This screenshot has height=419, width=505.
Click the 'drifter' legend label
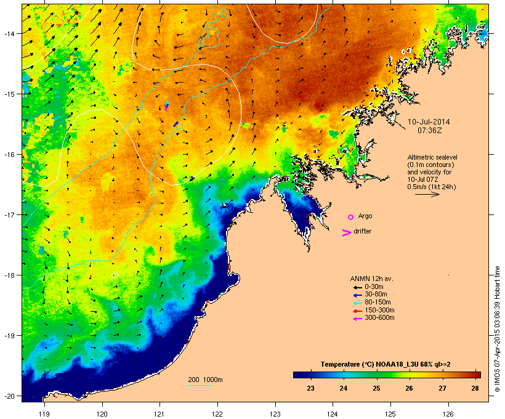click(x=362, y=231)
